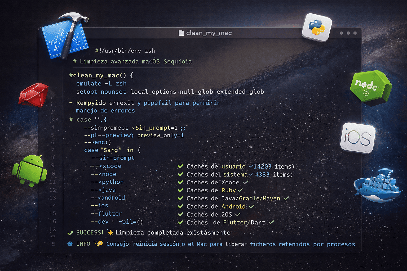This screenshot has width=407, height=271.
Task: Click check mark beside Cachés del sistema
Action: 180,174
